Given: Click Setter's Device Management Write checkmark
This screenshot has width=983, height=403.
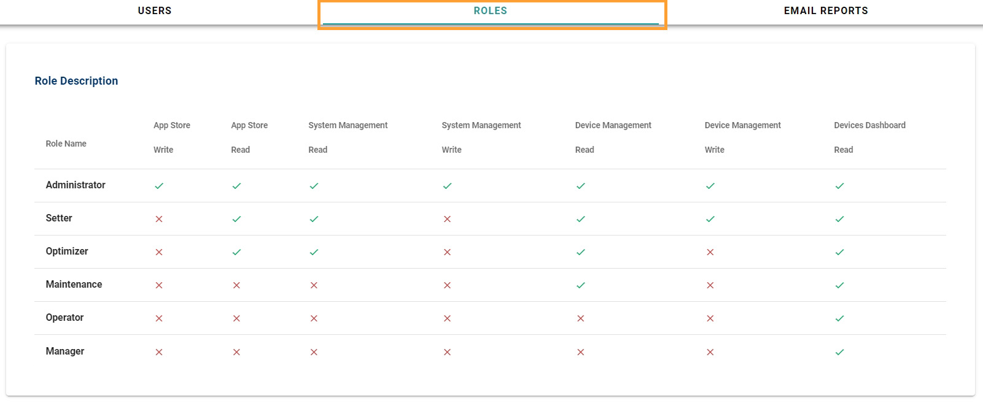Looking at the screenshot, I should coord(710,219).
